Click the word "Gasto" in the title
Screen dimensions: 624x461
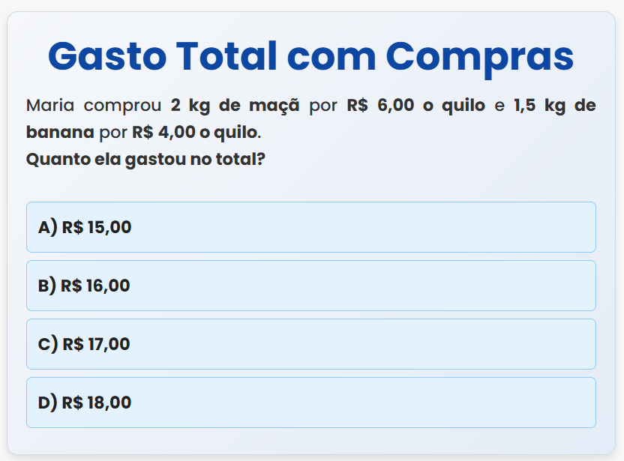105,55
